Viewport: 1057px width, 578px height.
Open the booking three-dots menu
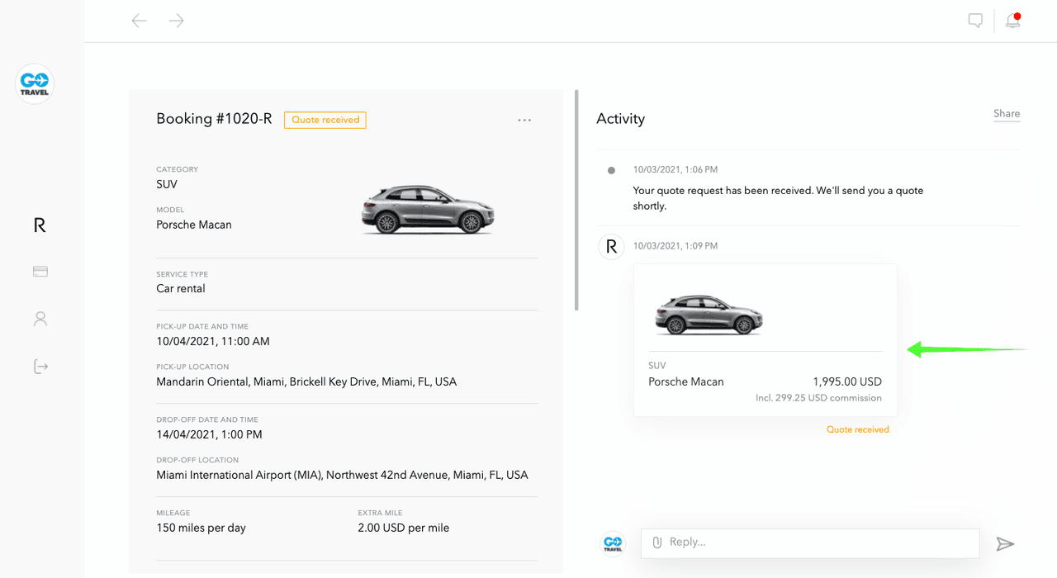click(x=524, y=120)
